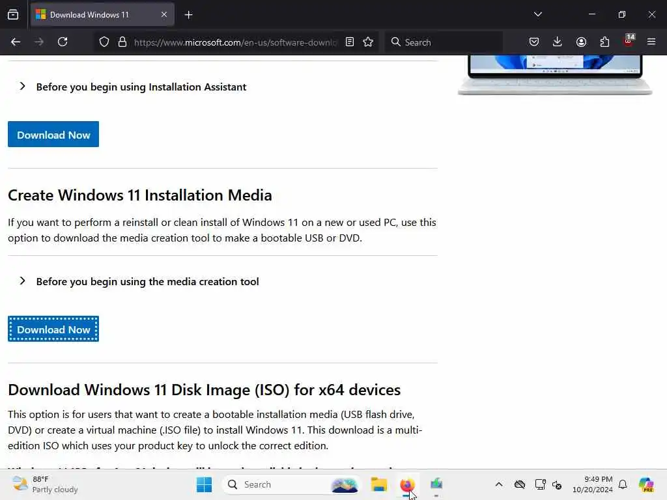
Task: Click the uBlock extension icon showing 14
Action: pyautogui.click(x=629, y=41)
